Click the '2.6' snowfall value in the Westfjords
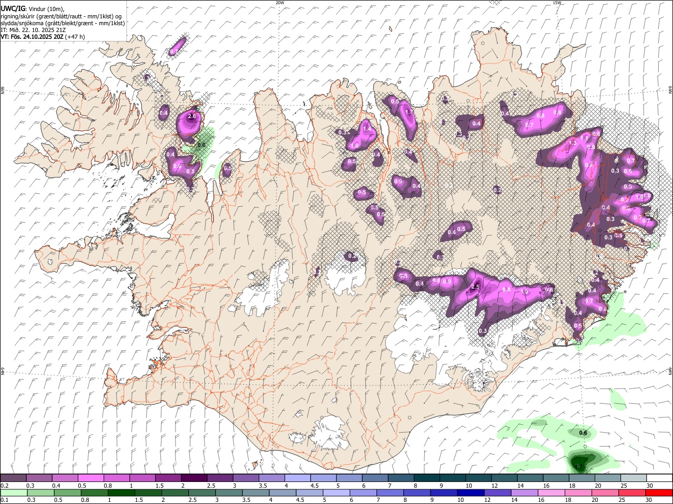The image size is (673, 504). [192, 117]
